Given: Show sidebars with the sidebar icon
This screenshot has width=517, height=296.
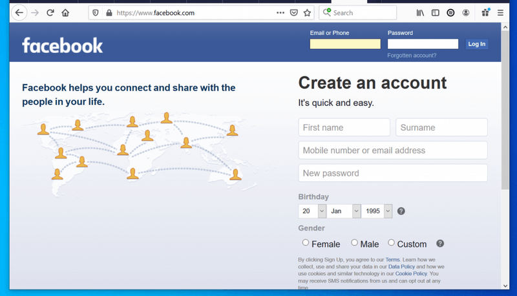Looking at the screenshot, I should tap(435, 13).
